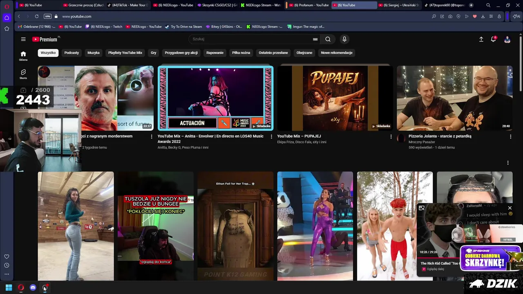The width and height of the screenshot is (523, 294).
Task: Select the Wszystko filter chip
Action: click(48, 53)
